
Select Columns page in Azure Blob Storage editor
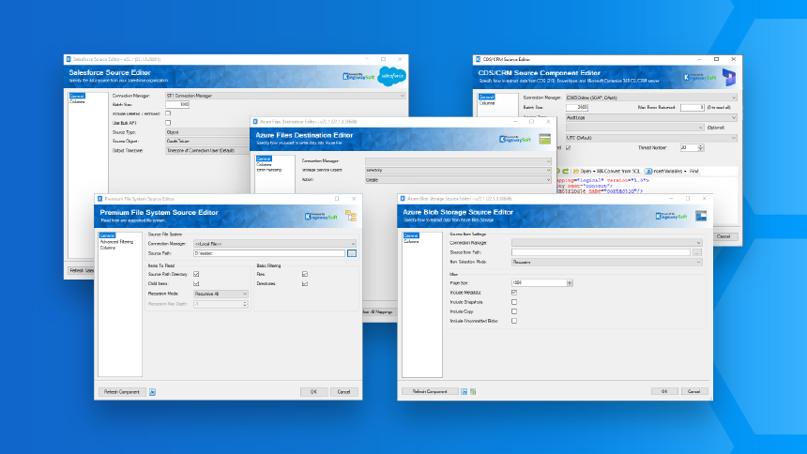click(411, 241)
